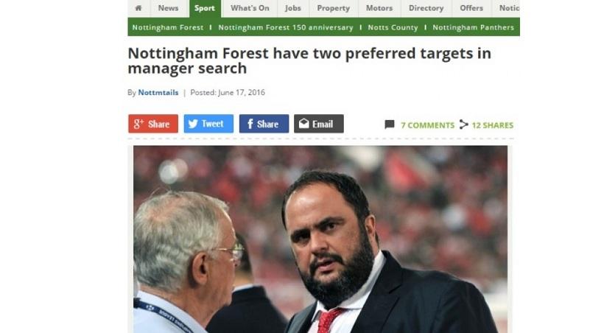Open the News tab
The image size is (604, 333).
click(x=168, y=8)
